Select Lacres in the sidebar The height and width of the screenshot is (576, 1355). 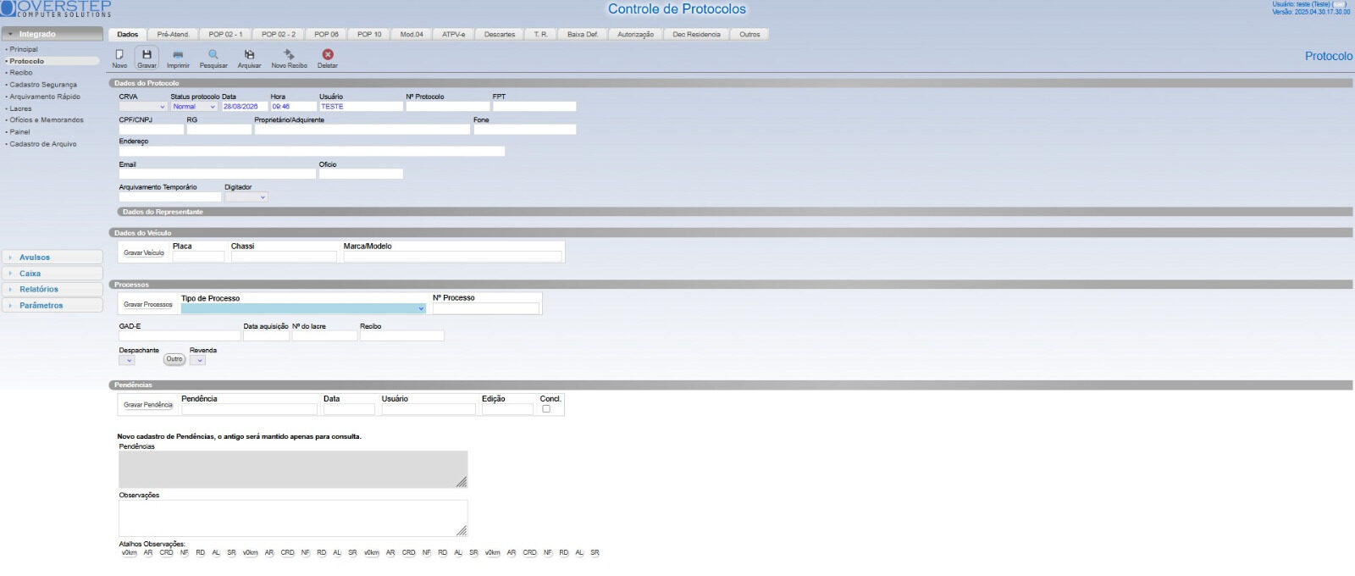(x=20, y=108)
